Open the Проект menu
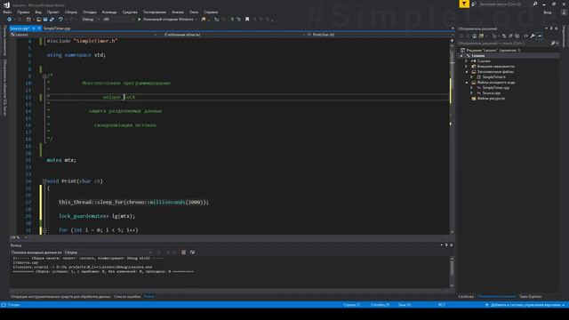569x320 pixels. (53, 12)
